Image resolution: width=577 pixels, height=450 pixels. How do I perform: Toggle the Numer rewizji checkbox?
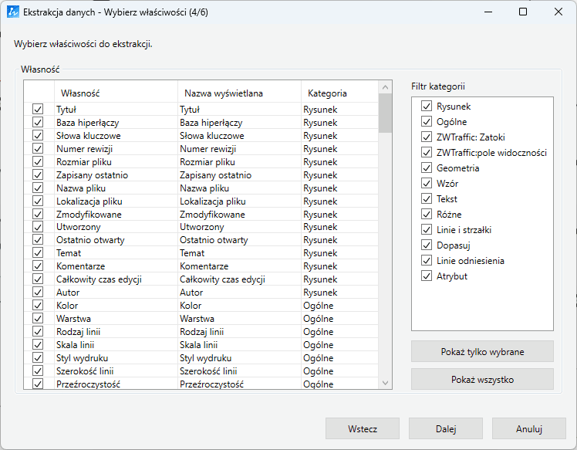click(38, 148)
